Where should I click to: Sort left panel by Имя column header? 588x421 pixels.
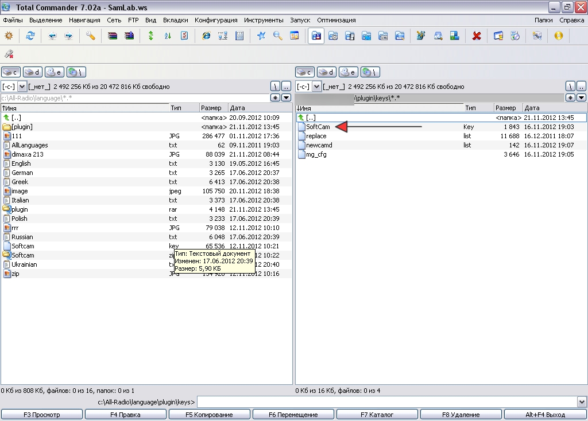pos(85,108)
